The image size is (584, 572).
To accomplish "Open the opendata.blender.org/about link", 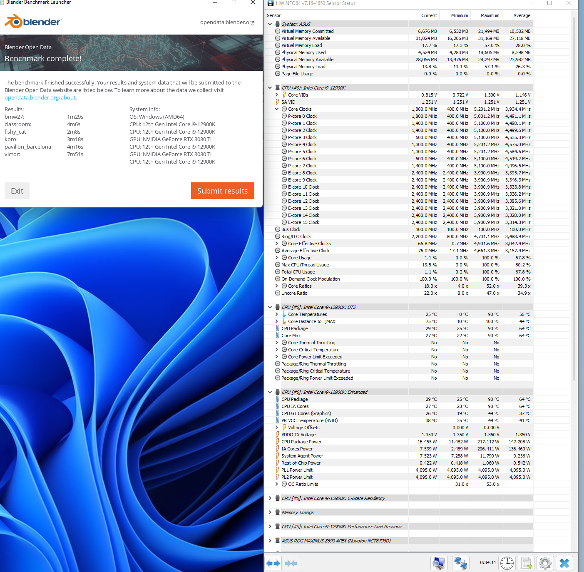I will (40, 97).
